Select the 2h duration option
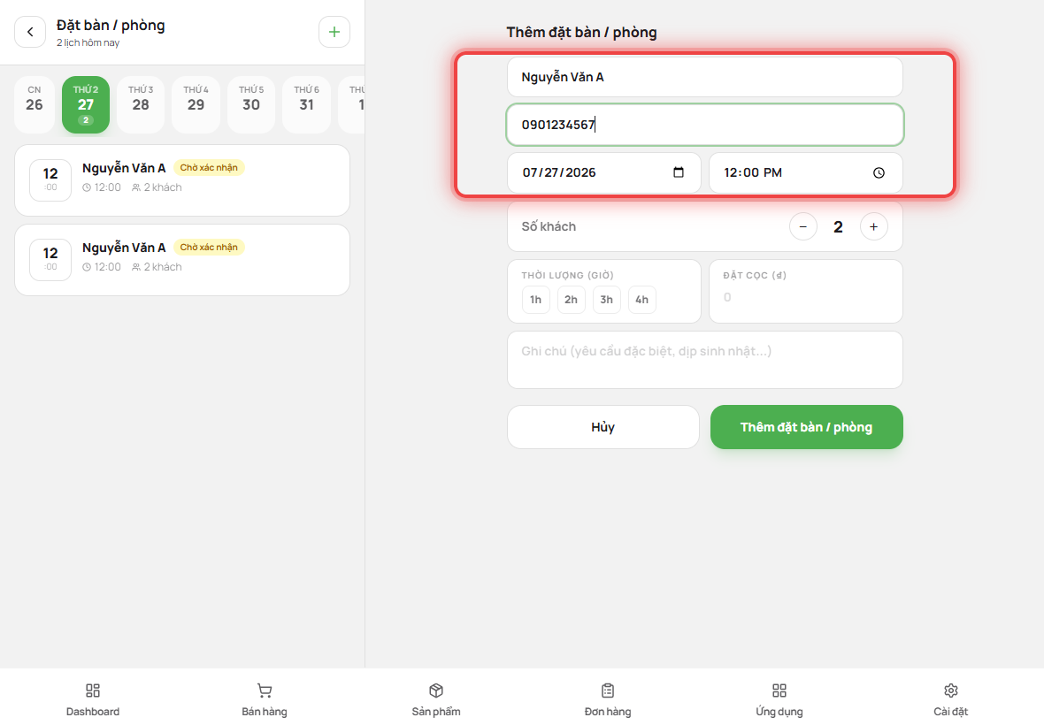Viewport: 1044px width, 725px height. click(572, 300)
